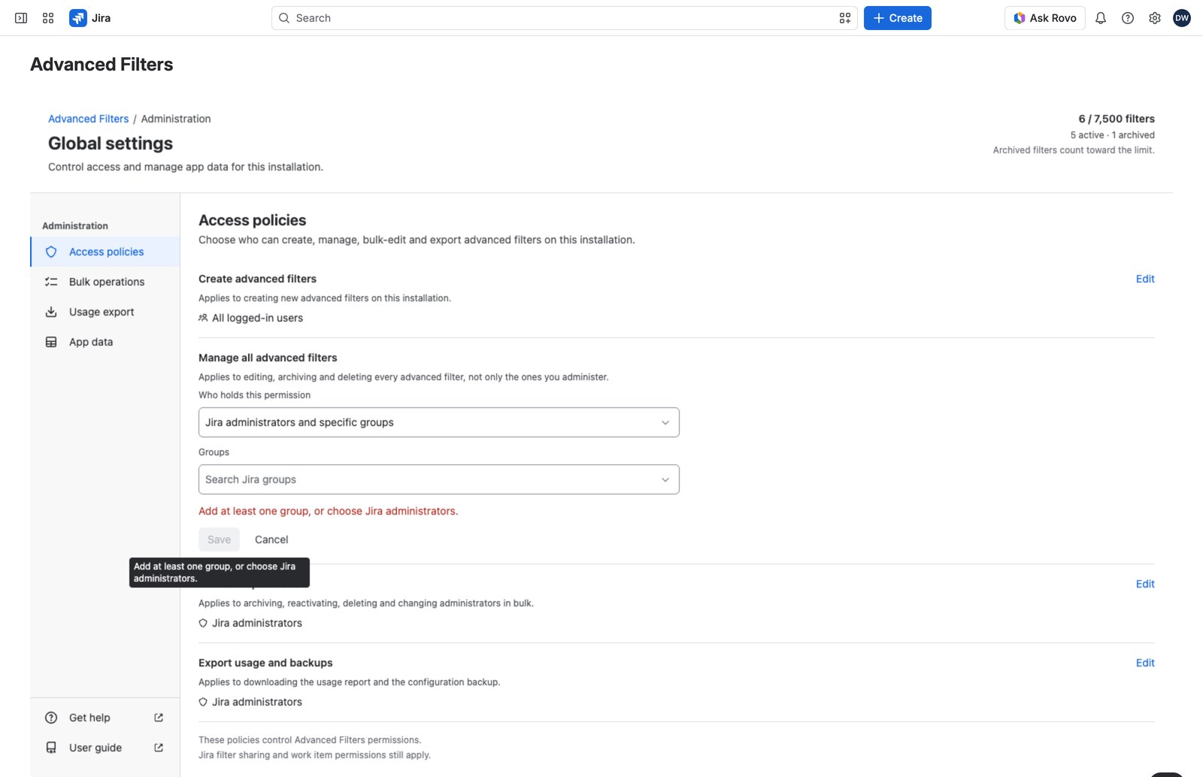The height and width of the screenshot is (777, 1203).
Task: Open the DW profile avatar
Action: click(1182, 18)
